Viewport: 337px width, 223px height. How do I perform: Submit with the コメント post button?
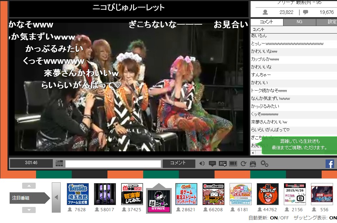point(179,163)
